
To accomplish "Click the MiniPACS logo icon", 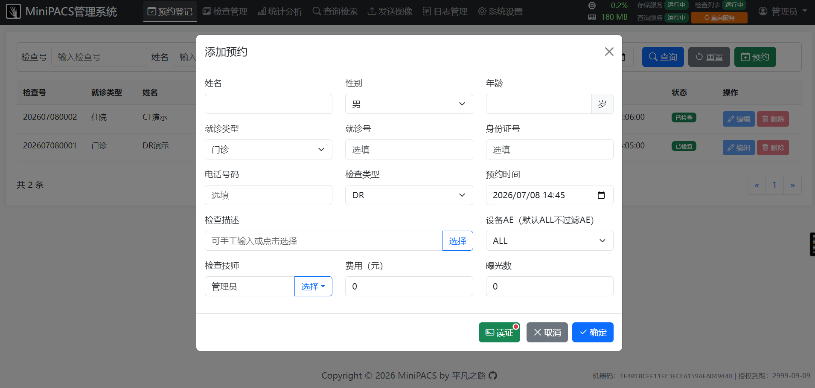I will pyautogui.click(x=13, y=12).
